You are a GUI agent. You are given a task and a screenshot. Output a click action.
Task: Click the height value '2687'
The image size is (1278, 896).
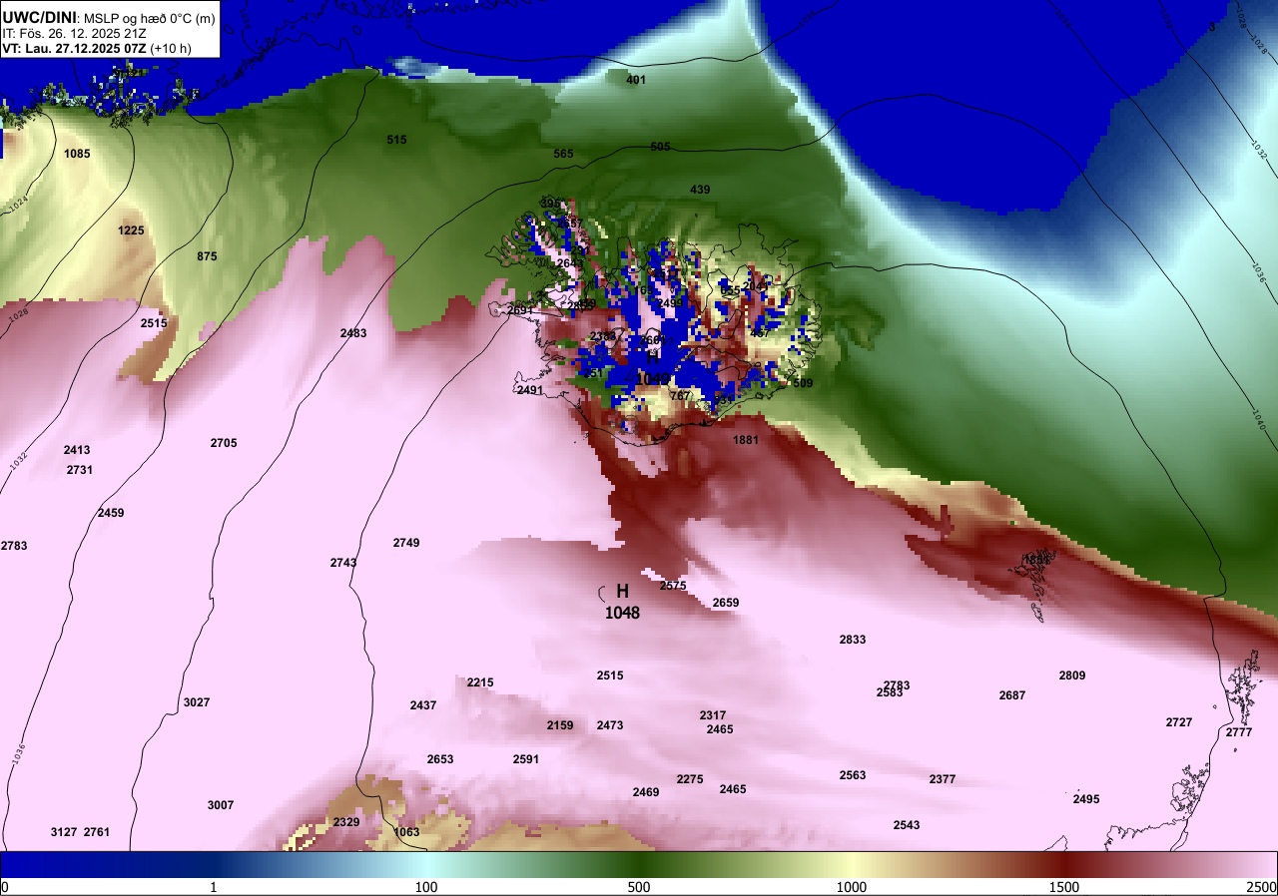pyautogui.click(x=1012, y=695)
